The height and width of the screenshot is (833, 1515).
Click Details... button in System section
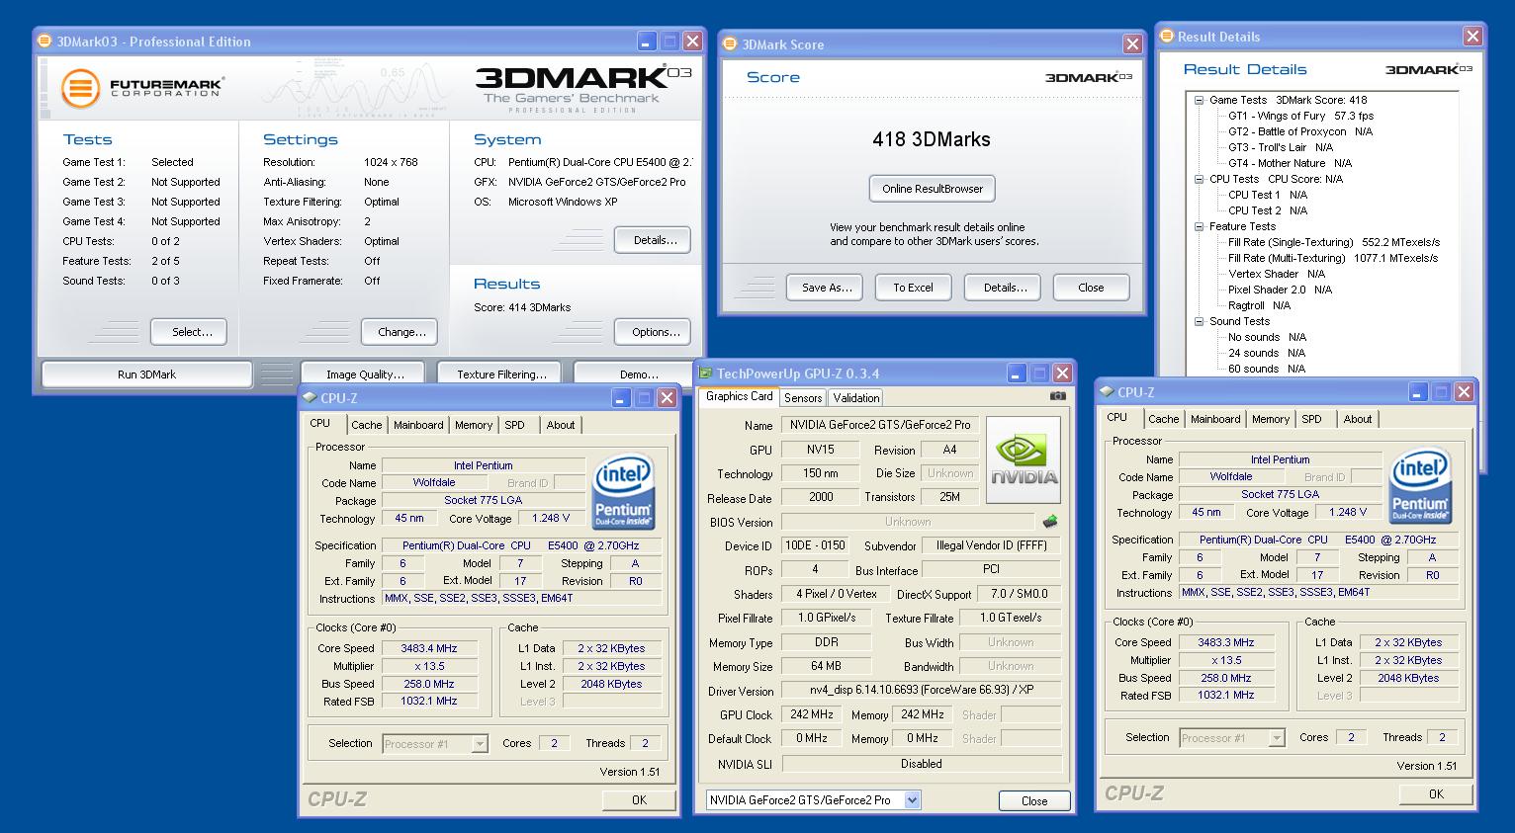click(655, 240)
